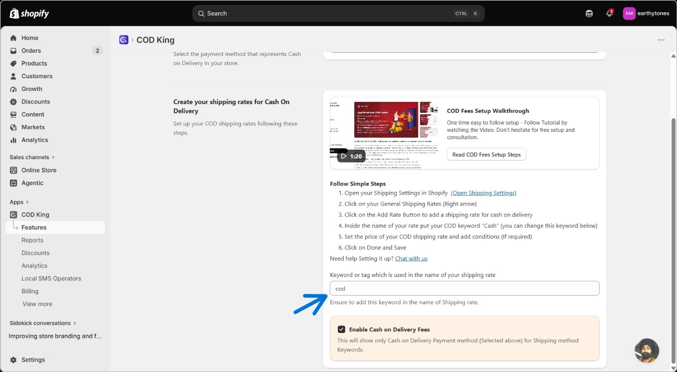677x372 pixels.
Task: Open the three-dot more actions menu
Action: point(661,40)
